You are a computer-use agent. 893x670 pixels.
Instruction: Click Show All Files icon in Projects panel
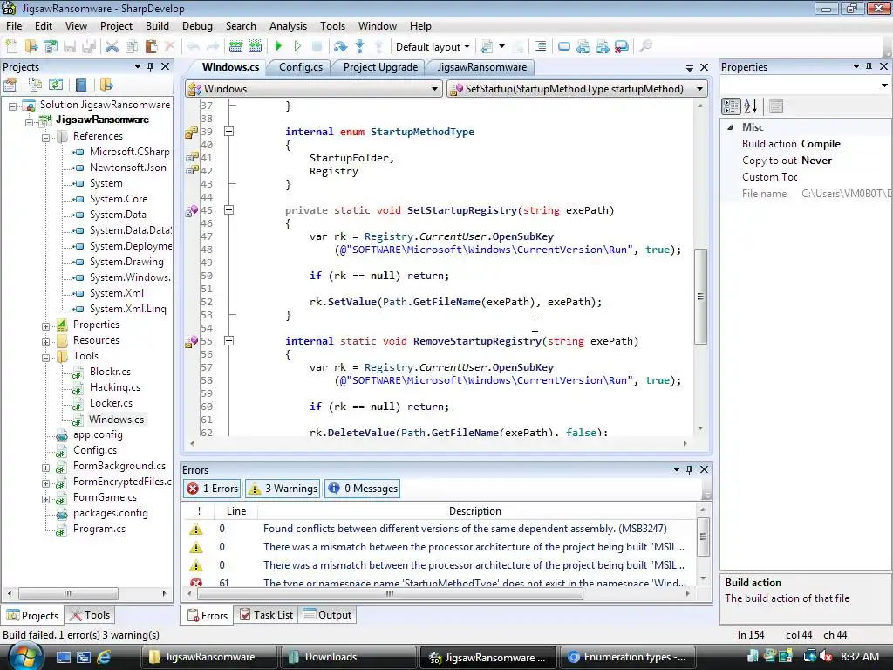click(35, 85)
